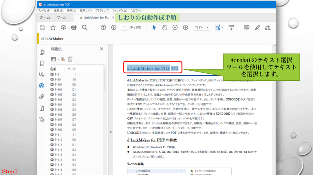This screenshot has width=313, height=175.
Task: Close the 移動先 panel
Action: [x=102, y=49]
